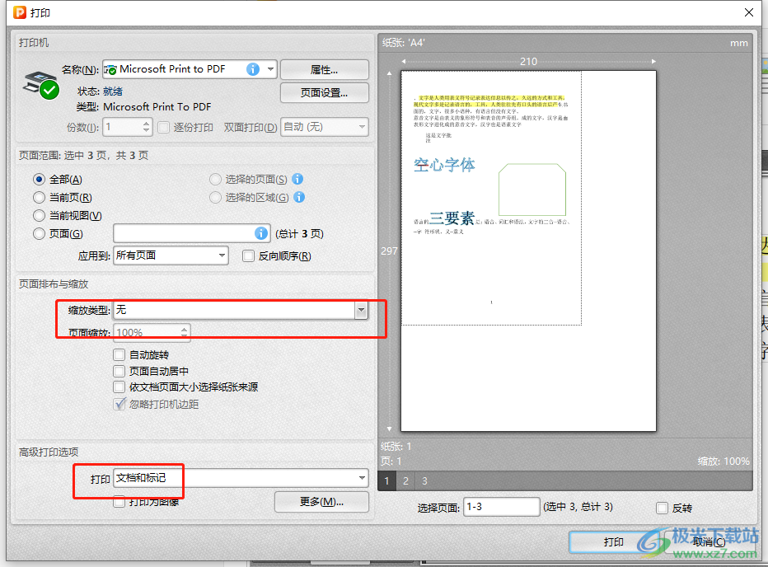
Task: Open the 应用到 所有页面 dropdown
Action: pyautogui.click(x=171, y=255)
